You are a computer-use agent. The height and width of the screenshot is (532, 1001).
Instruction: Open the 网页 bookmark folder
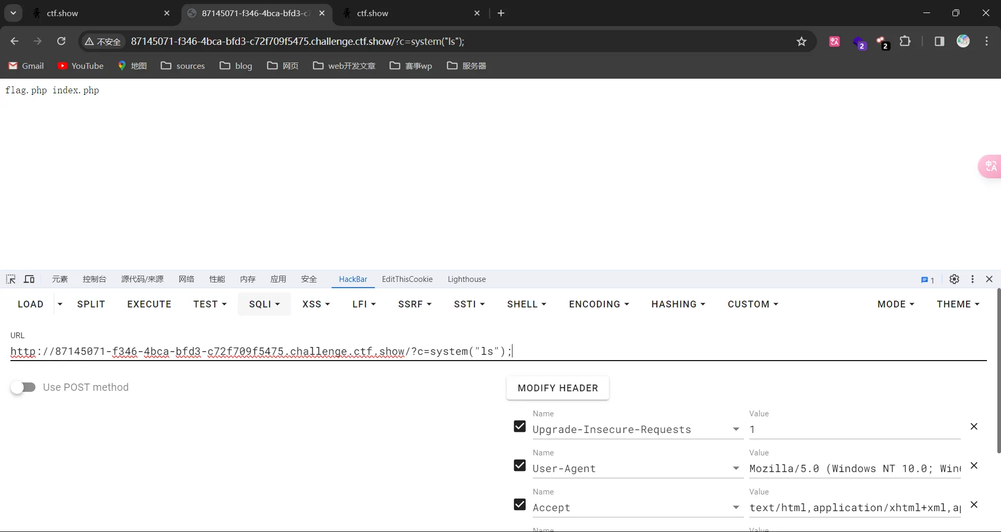tap(283, 66)
